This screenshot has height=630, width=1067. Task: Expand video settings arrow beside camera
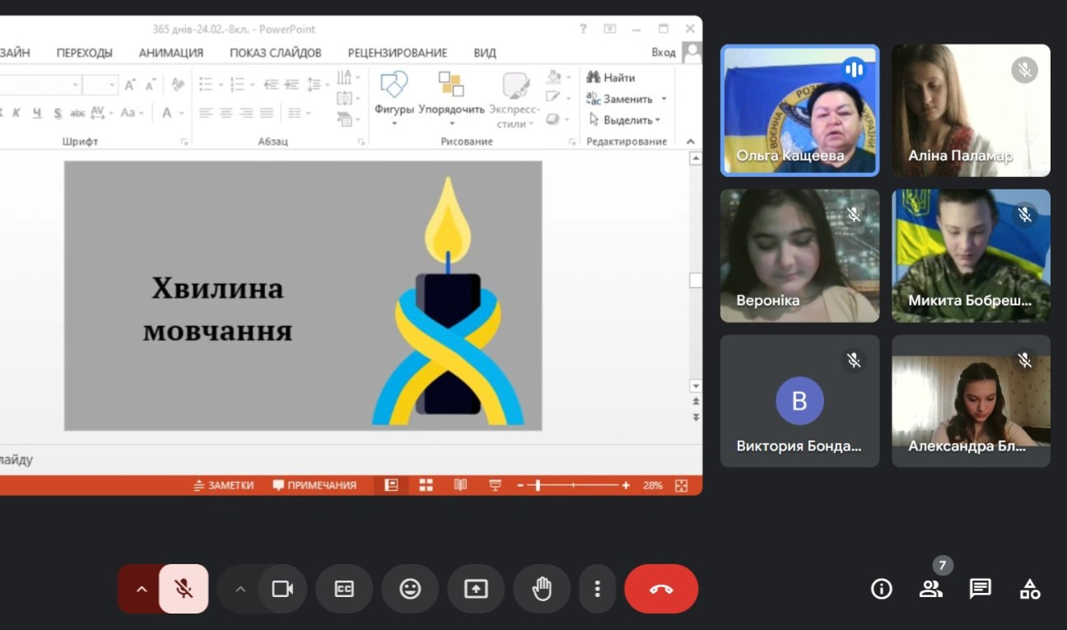click(x=240, y=589)
